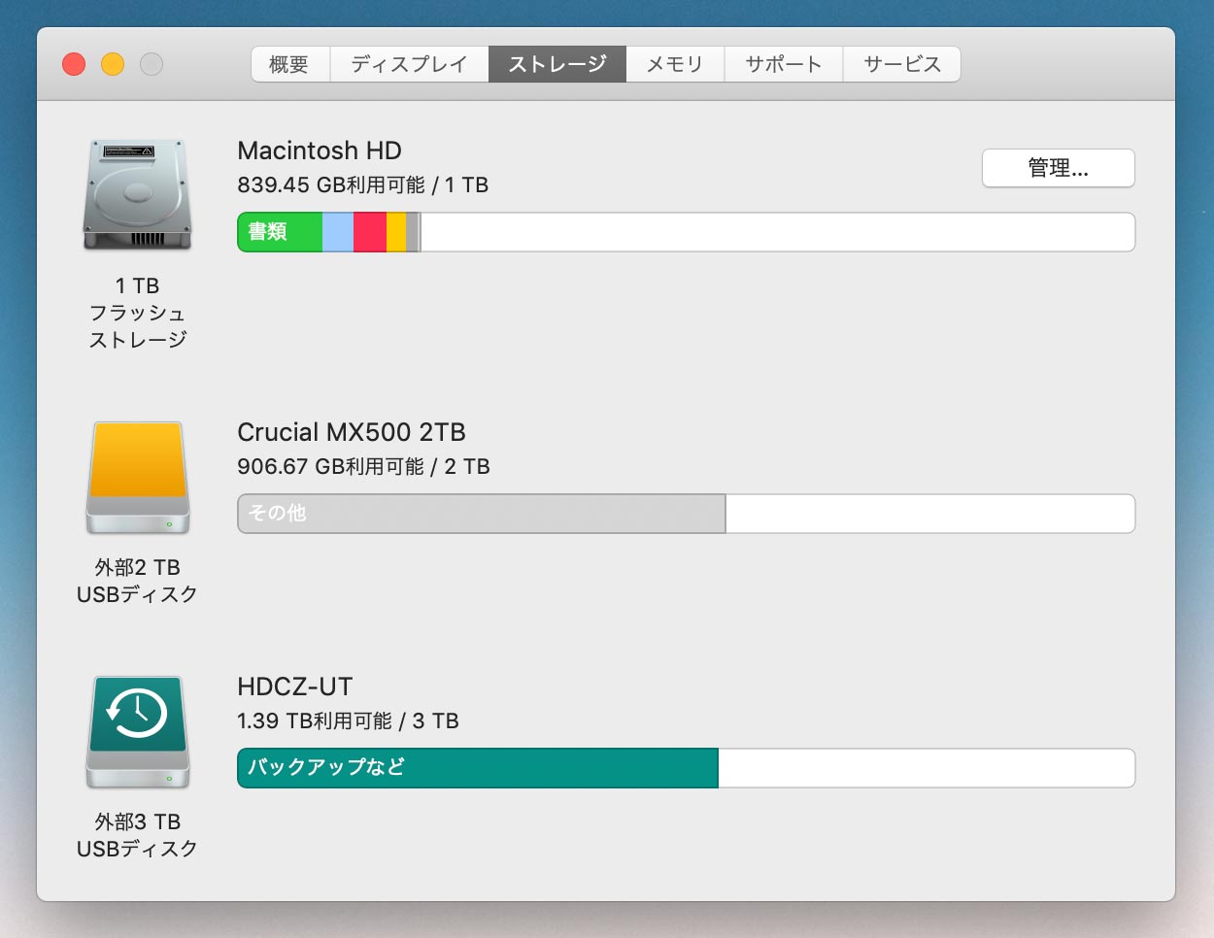The height and width of the screenshot is (938, 1214).
Task: Open the サポート tab
Action: [784, 64]
